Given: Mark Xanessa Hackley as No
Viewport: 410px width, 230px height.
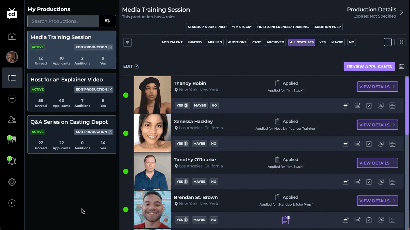Looking at the screenshot, I should [213, 144].
